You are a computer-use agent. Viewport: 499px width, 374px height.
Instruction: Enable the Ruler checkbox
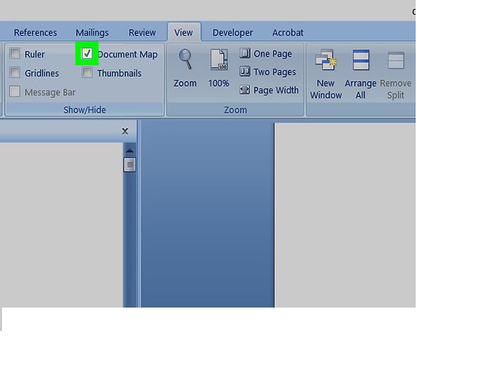tap(14, 53)
